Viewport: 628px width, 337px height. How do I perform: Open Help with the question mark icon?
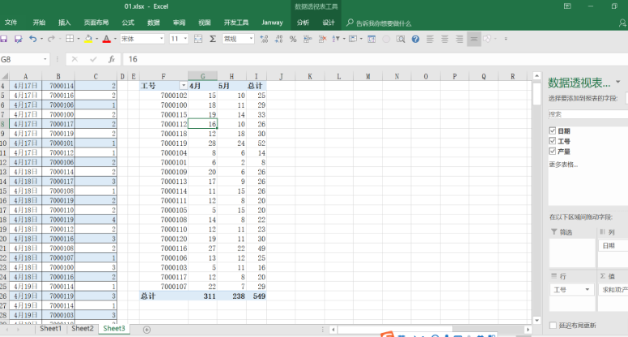pyautogui.click(x=415, y=39)
